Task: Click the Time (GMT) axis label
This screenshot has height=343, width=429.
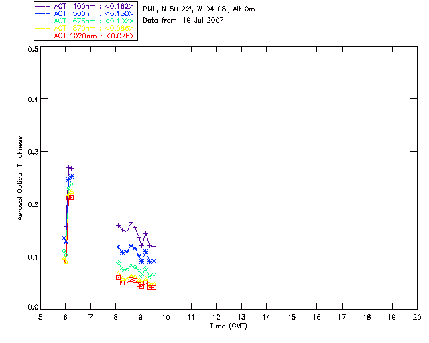Action: click(228, 326)
